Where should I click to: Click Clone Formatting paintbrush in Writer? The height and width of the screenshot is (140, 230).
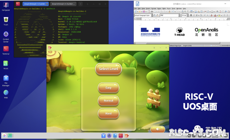click(x=169, y=12)
